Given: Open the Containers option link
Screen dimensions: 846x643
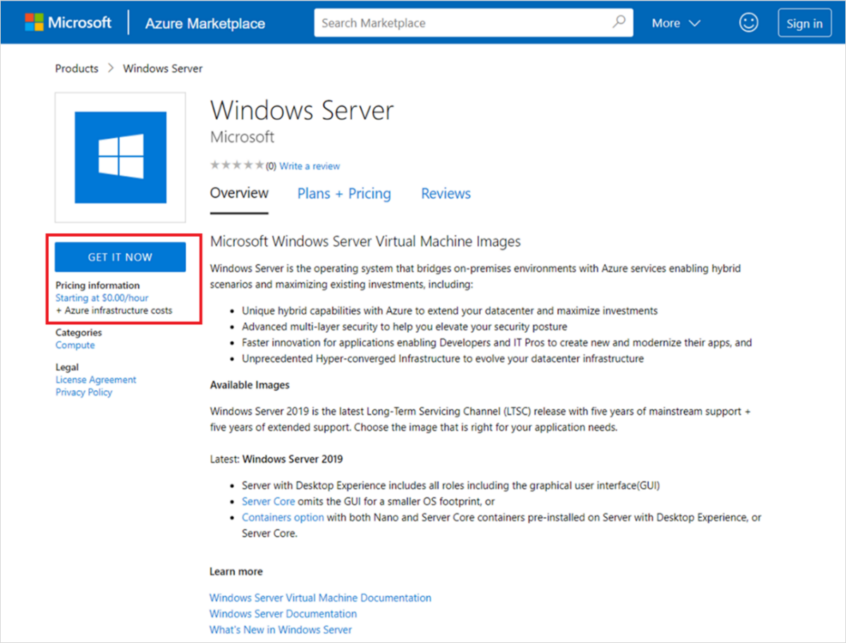Looking at the screenshot, I should [282, 517].
